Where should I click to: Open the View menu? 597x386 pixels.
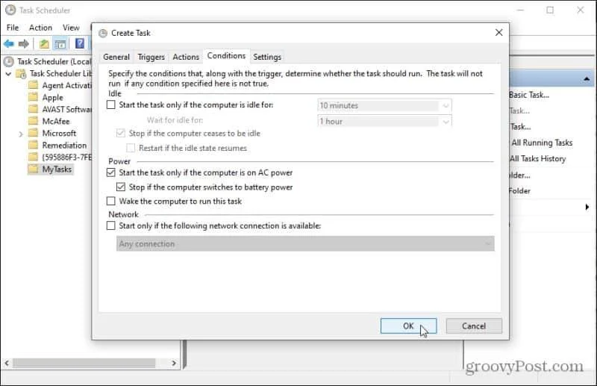tap(71, 28)
